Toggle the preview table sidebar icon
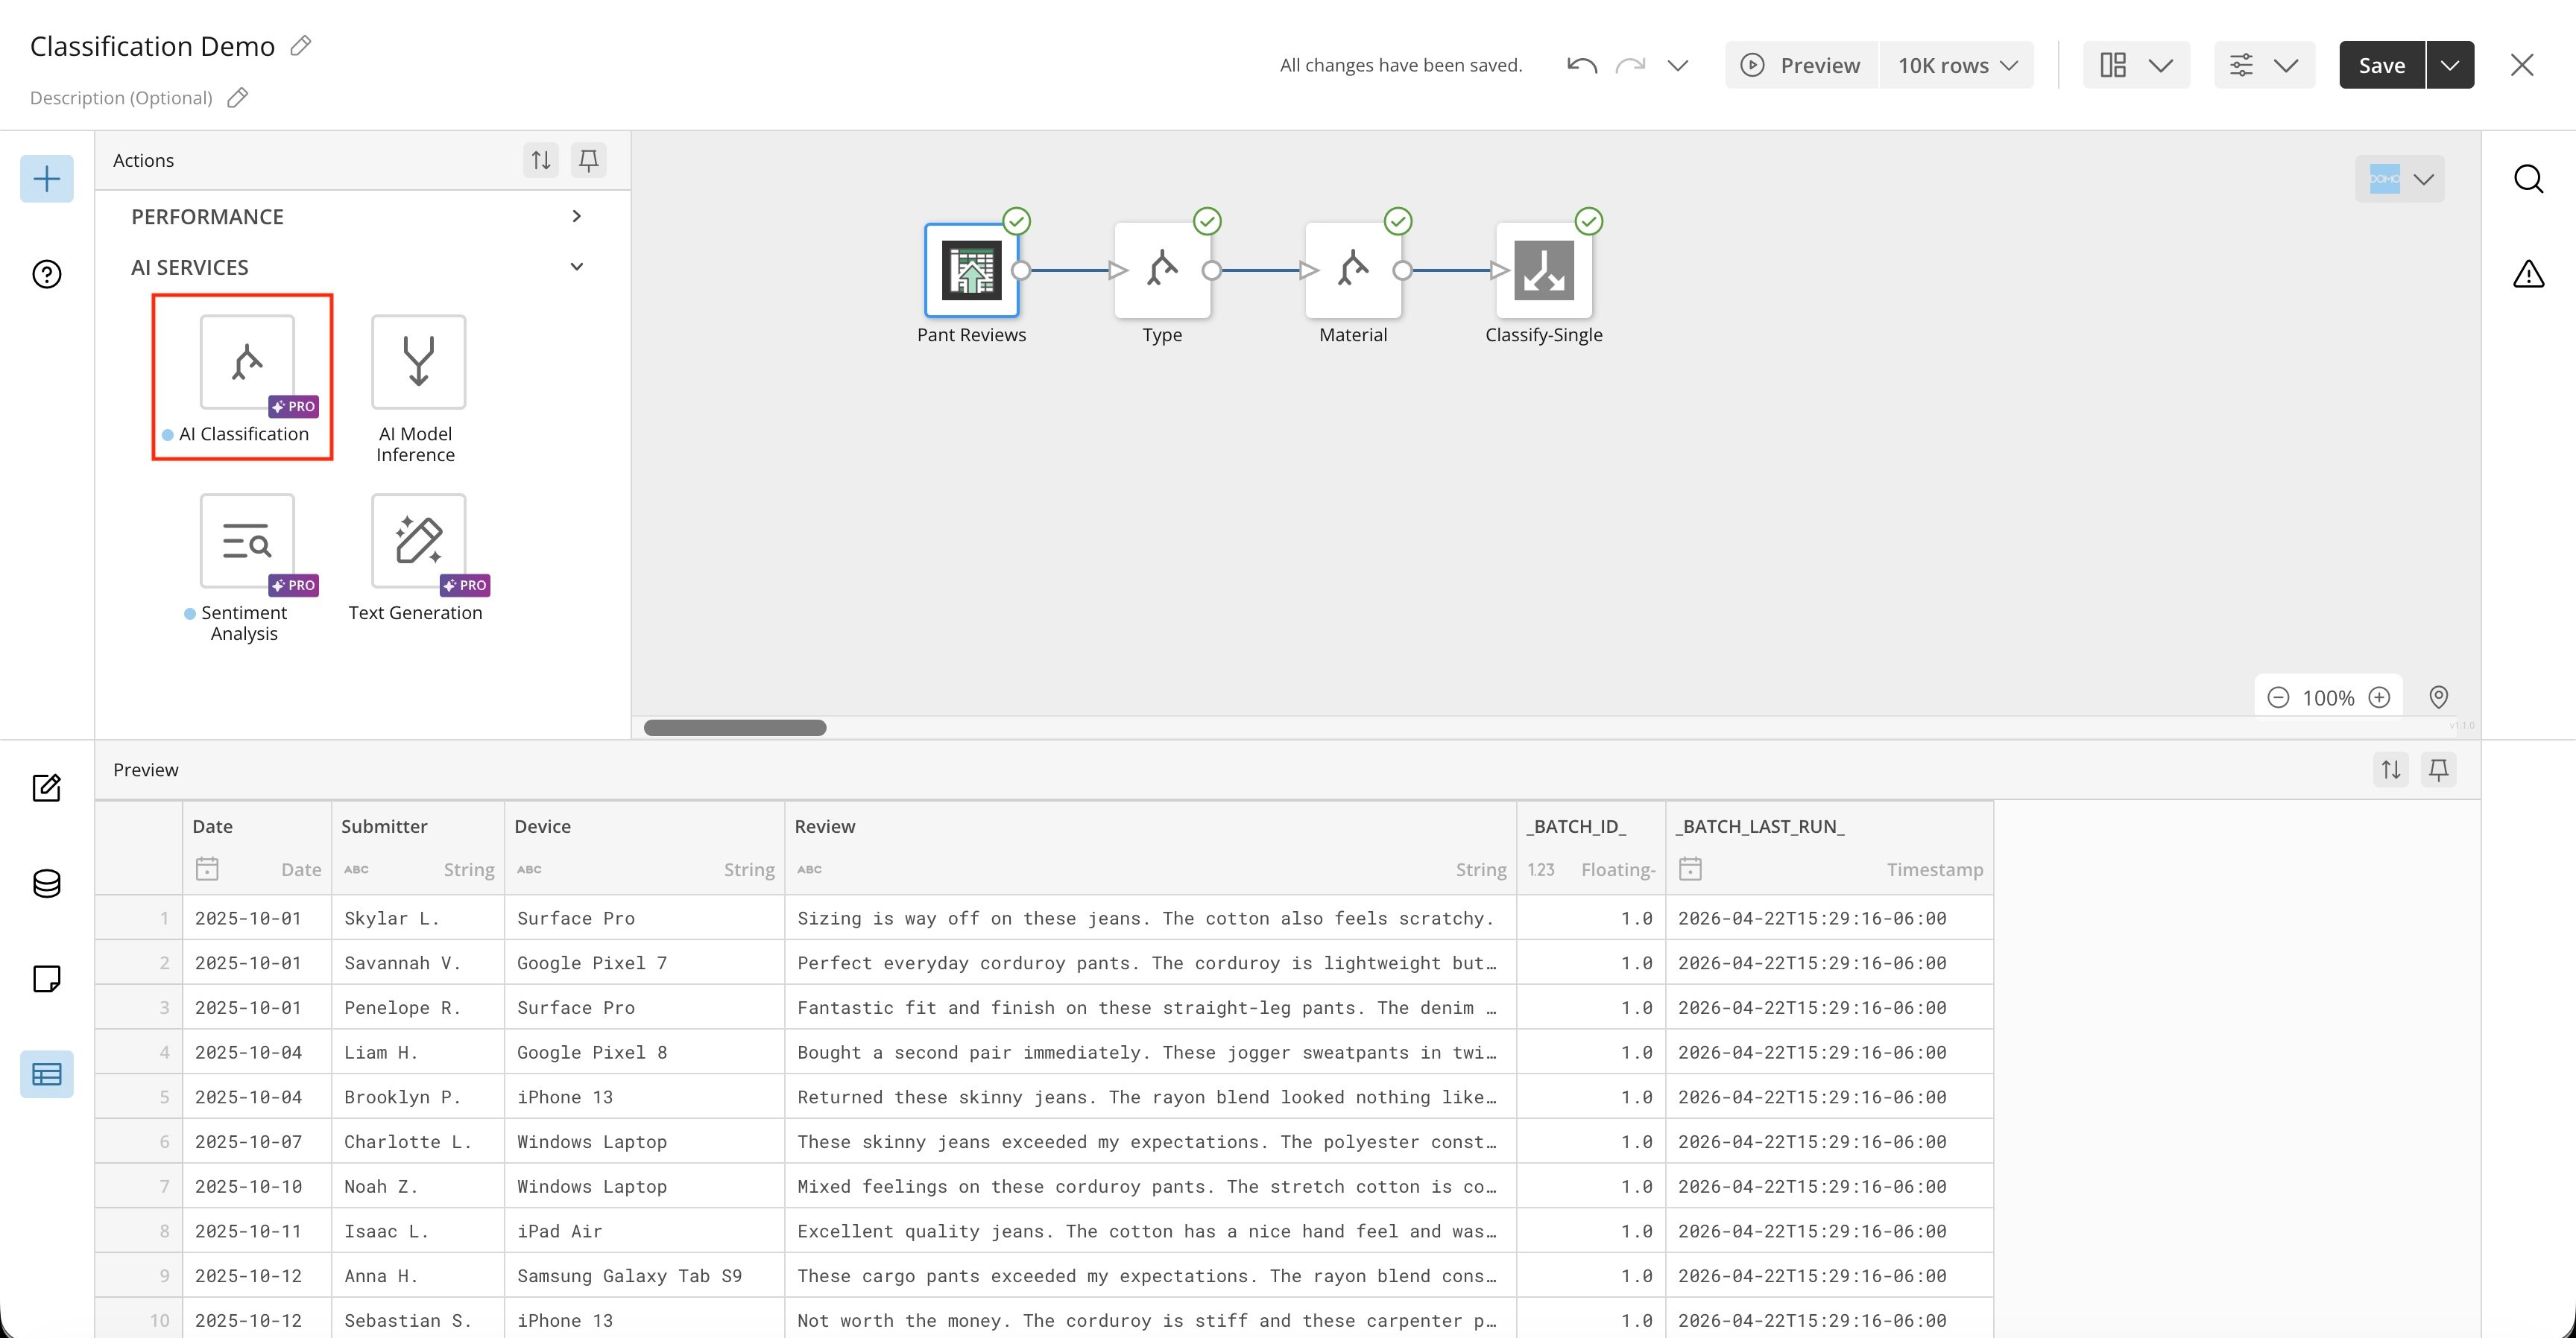The image size is (2576, 1338). pyautogui.click(x=47, y=1074)
